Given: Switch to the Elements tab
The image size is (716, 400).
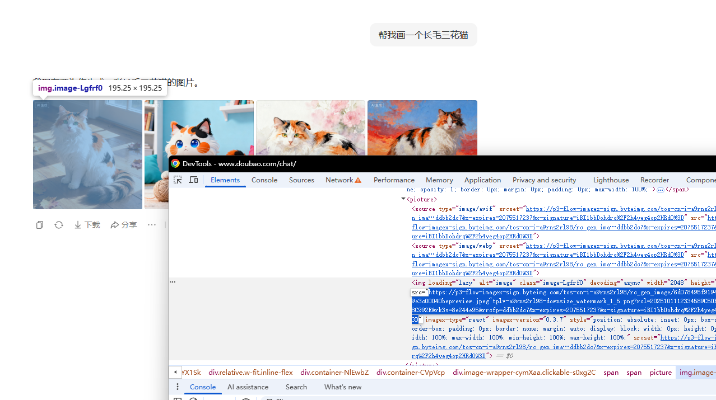Looking at the screenshot, I should pyautogui.click(x=225, y=180).
